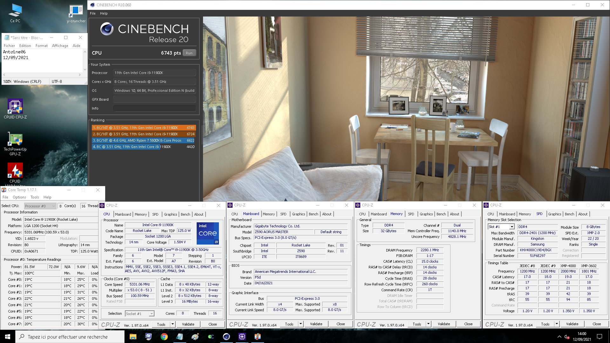The height and width of the screenshot is (343, 610).
Task: Click the Windows Start button
Action: point(8,337)
